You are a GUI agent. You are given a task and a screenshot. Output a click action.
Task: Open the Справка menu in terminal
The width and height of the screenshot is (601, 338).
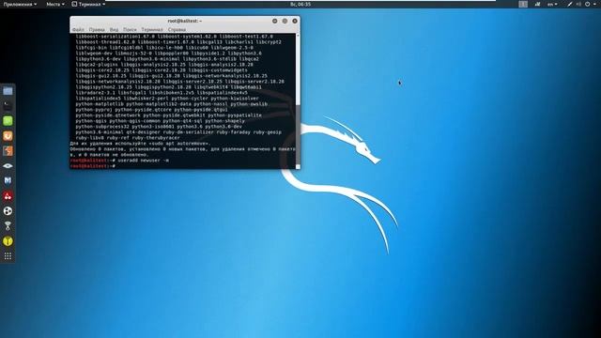point(177,29)
